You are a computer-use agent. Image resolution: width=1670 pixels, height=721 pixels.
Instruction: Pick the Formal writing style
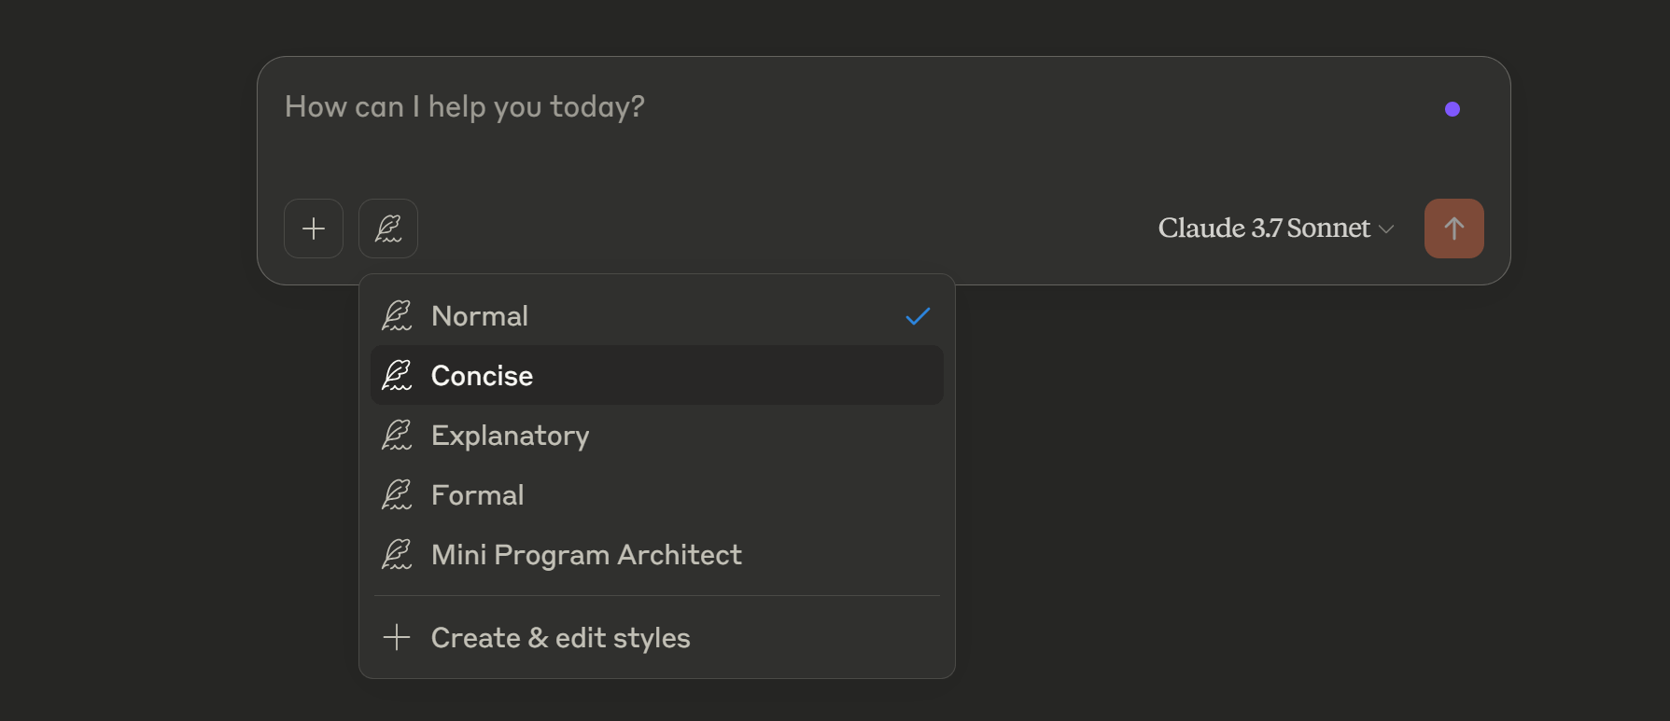pos(477,495)
